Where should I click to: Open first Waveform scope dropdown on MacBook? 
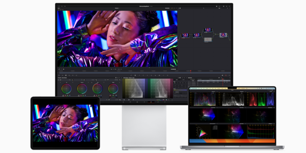(x=214, y=91)
